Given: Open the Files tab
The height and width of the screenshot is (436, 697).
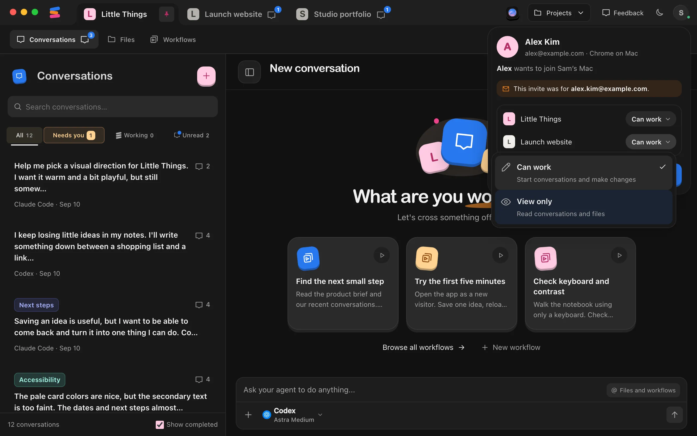Looking at the screenshot, I should [x=121, y=40].
